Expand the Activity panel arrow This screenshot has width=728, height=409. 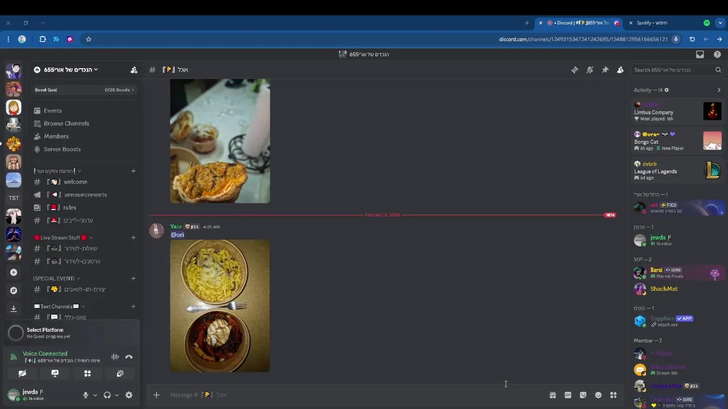click(x=719, y=90)
